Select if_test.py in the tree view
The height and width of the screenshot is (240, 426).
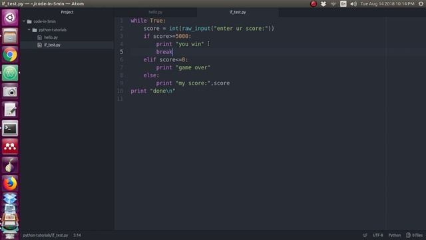(x=52, y=45)
